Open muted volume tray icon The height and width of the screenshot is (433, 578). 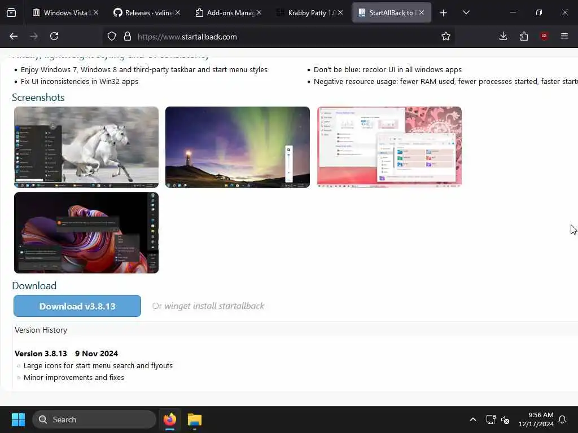505,419
